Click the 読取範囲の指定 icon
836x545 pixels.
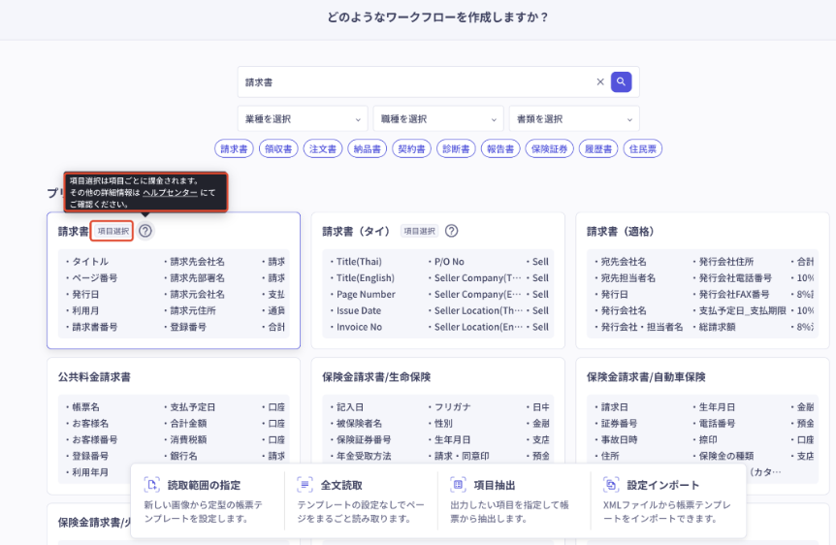pyautogui.click(x=151, y=485)
